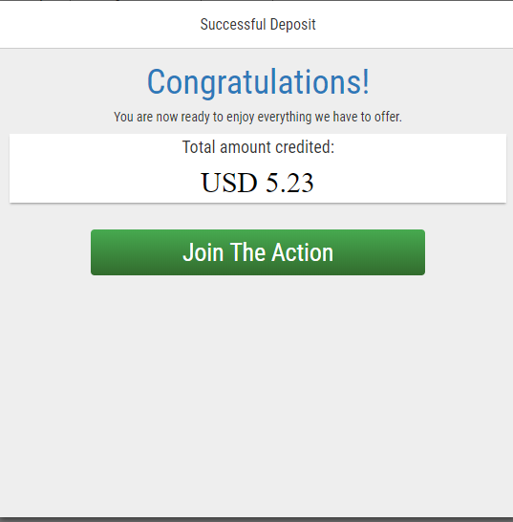Click the exclamation mark after Congratulations
This screenshot has width=513, height=522.
point(366,81)
